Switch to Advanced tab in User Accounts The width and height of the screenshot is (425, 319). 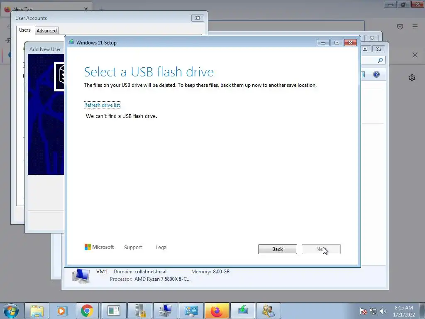point(46,31)
